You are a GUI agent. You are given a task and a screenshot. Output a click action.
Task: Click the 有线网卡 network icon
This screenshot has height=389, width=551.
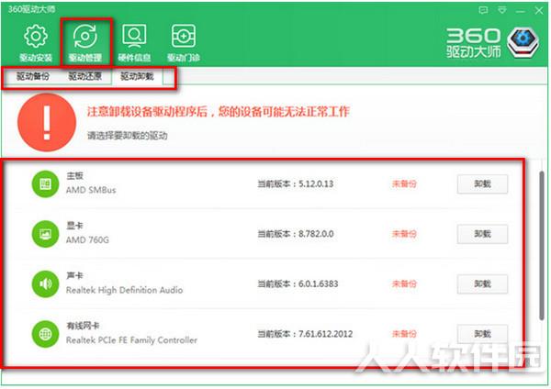click(45, 334)
